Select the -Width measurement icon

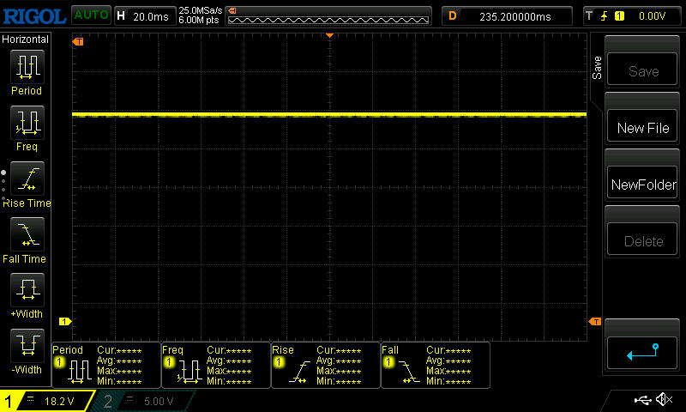26,346
